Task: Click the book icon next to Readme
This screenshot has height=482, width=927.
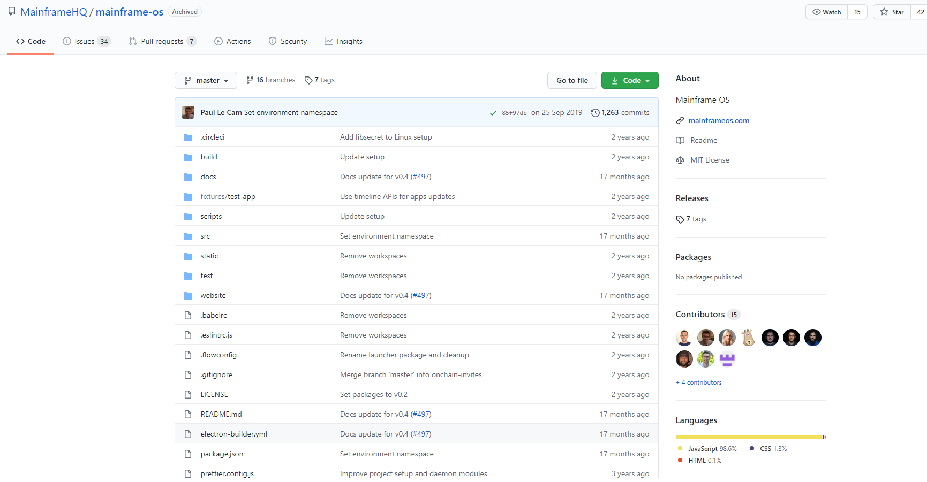Action: pos(680,141)
